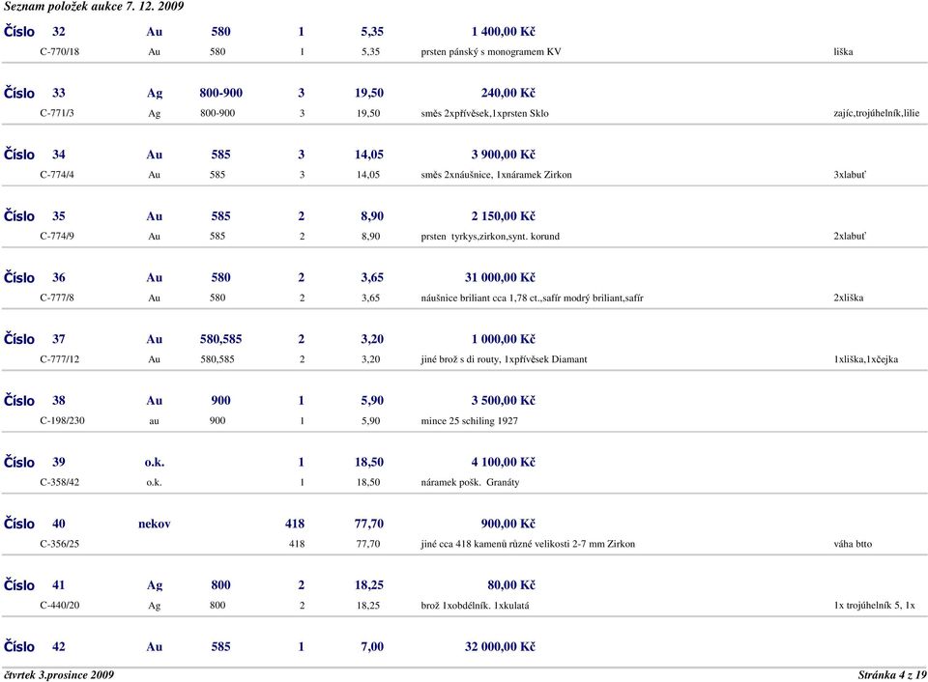Click the price 80,00 Kč of item 41

click(x=511, y=585)
